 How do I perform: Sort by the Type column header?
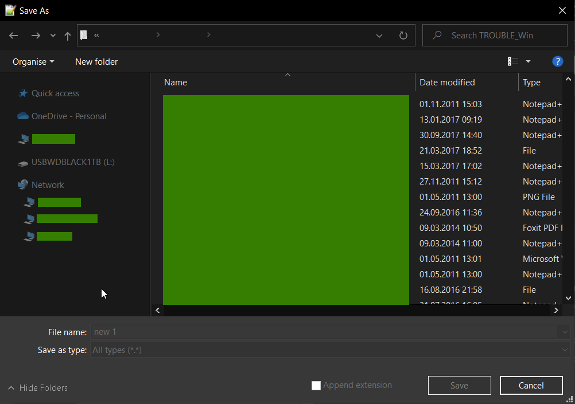tap(531, 83)
